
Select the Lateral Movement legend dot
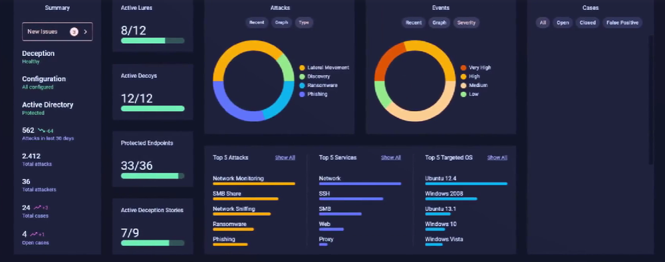pos(302,68)
